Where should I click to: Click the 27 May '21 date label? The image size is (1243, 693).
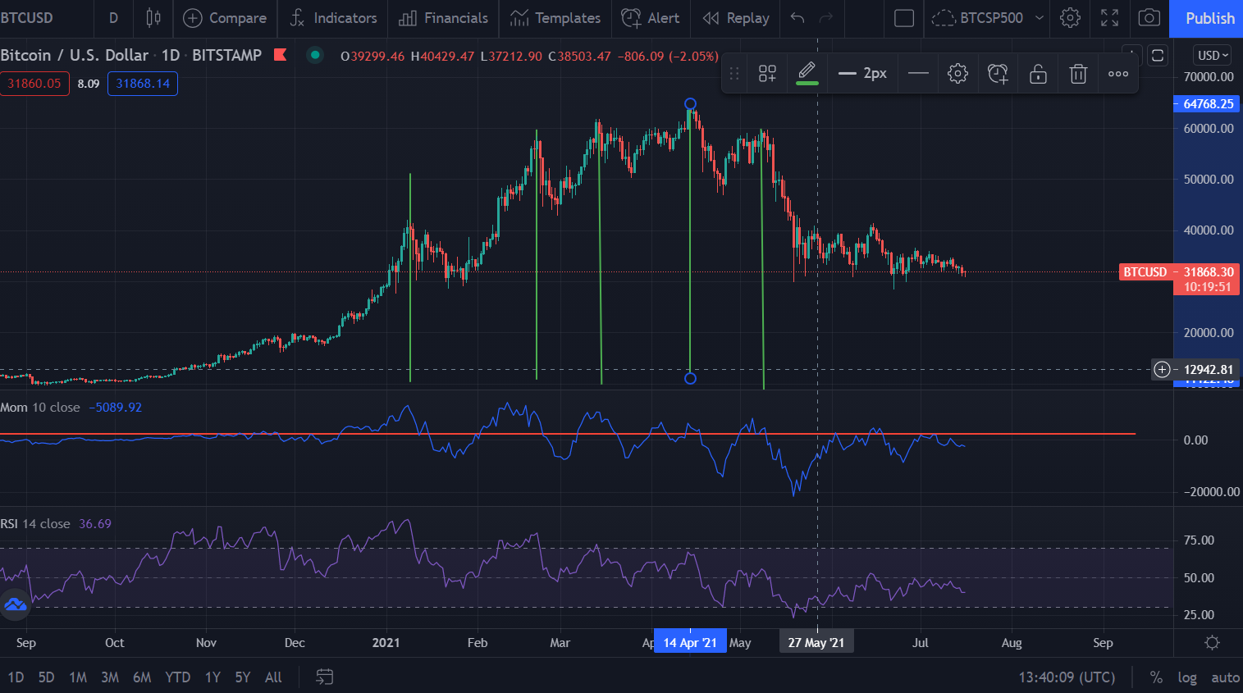click(816, 642)
